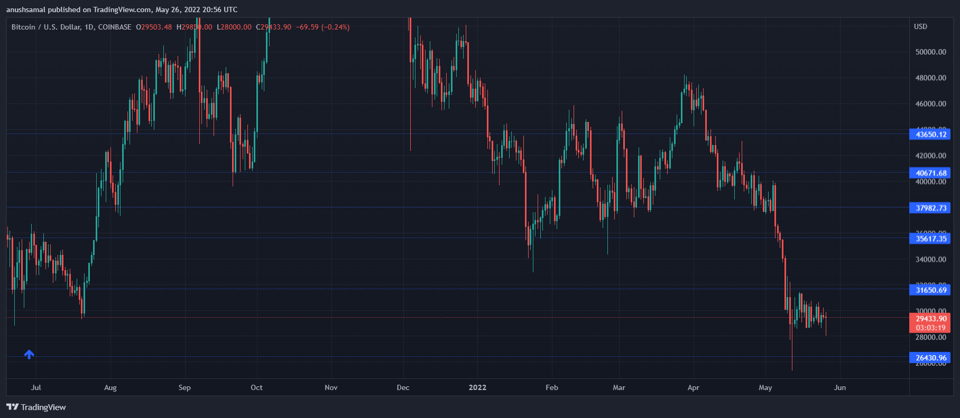Click the 31650.69 price level label
The width and height of the screenshot is (960, 418).
pos(930,290)
